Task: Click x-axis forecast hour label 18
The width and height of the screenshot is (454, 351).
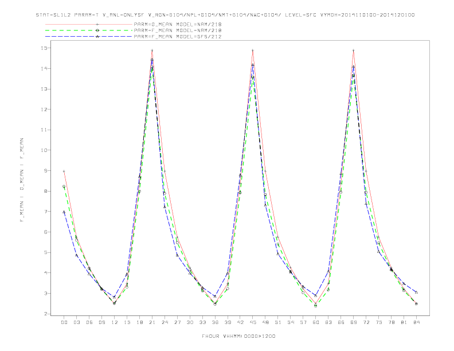Action: 139,322
